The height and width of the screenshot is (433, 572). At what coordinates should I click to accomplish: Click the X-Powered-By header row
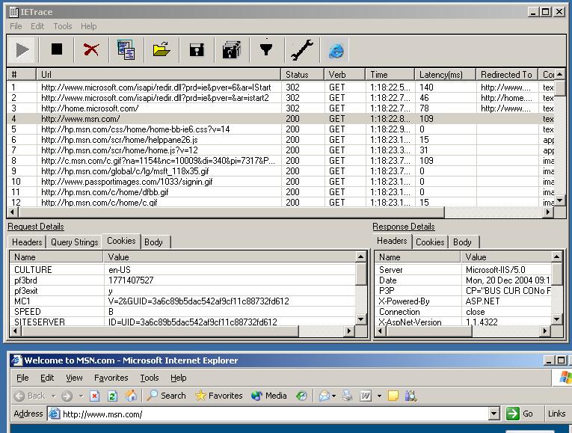point(464,301)
